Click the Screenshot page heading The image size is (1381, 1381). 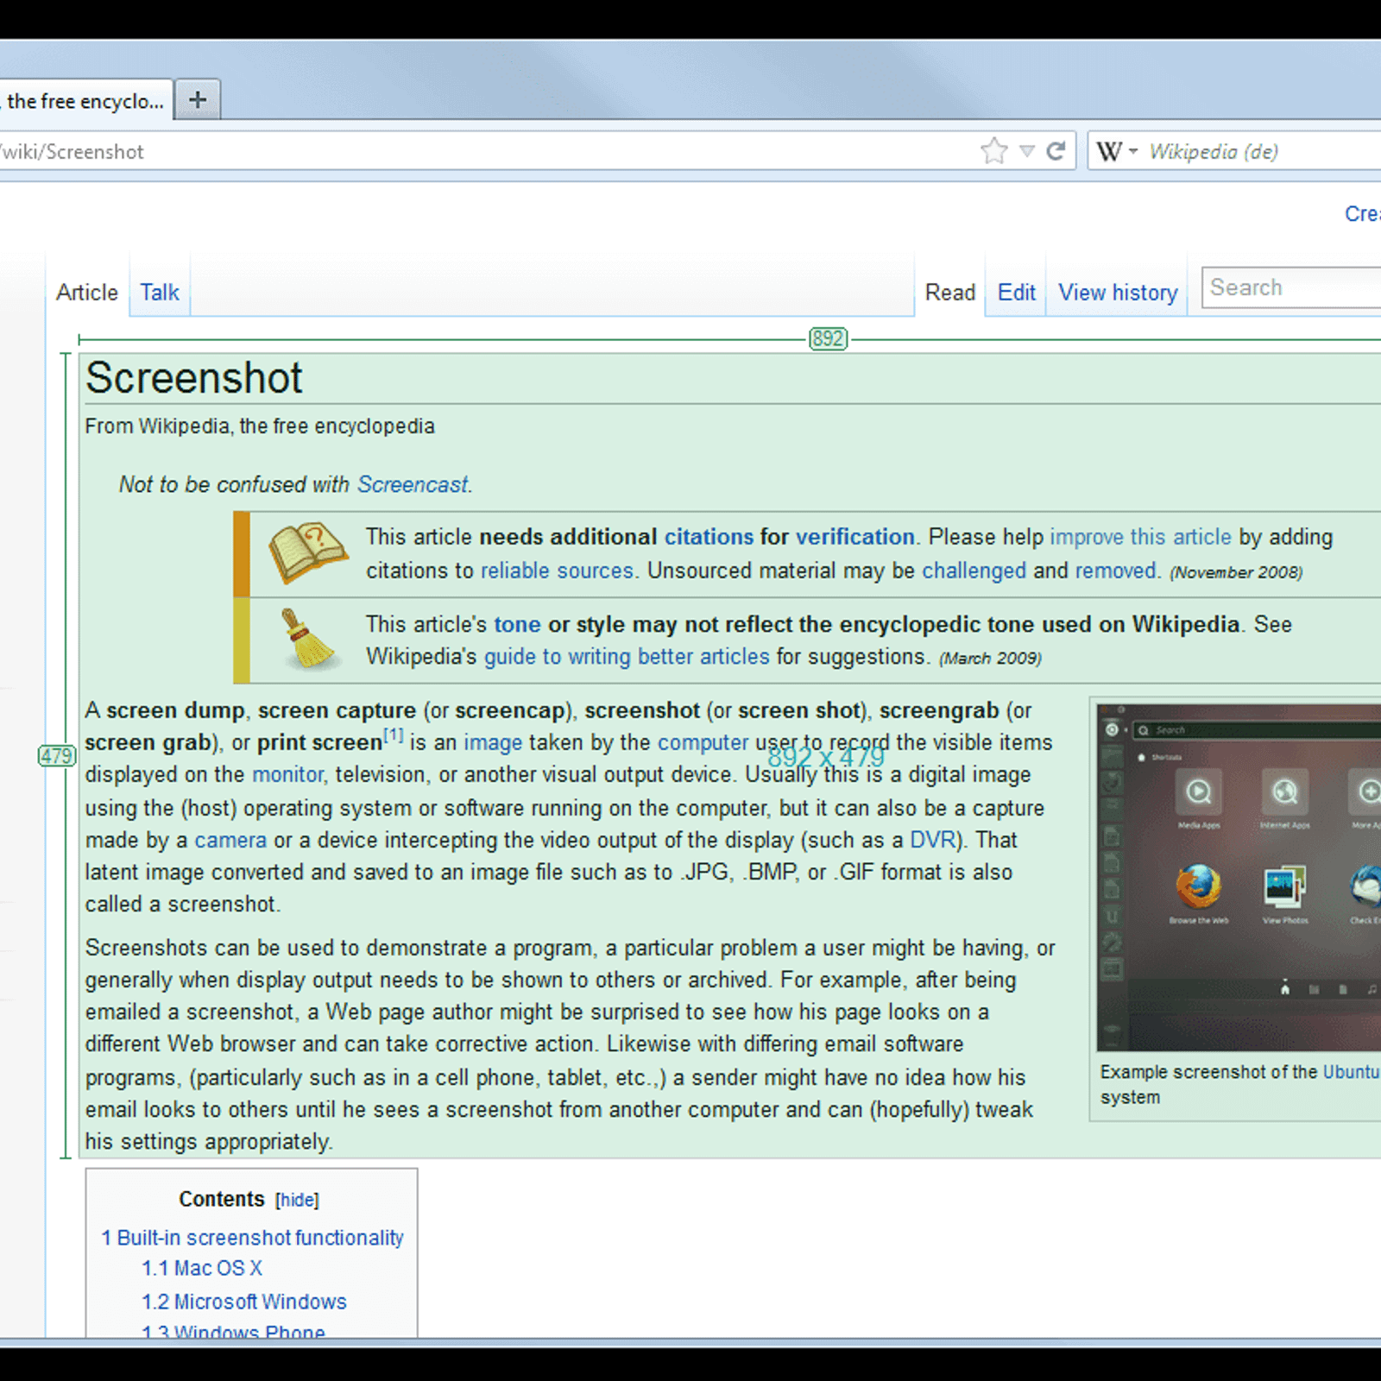(x=194, y=378)
